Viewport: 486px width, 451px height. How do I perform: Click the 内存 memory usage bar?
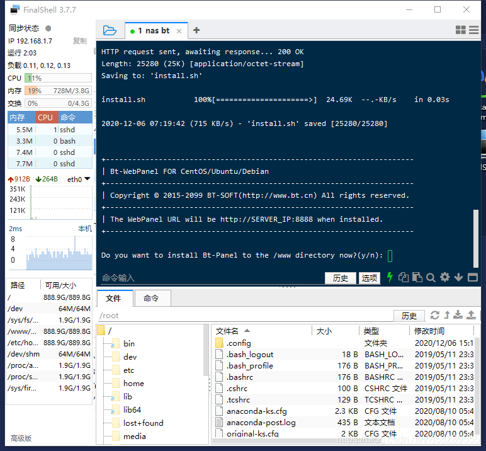coord(58,91)
